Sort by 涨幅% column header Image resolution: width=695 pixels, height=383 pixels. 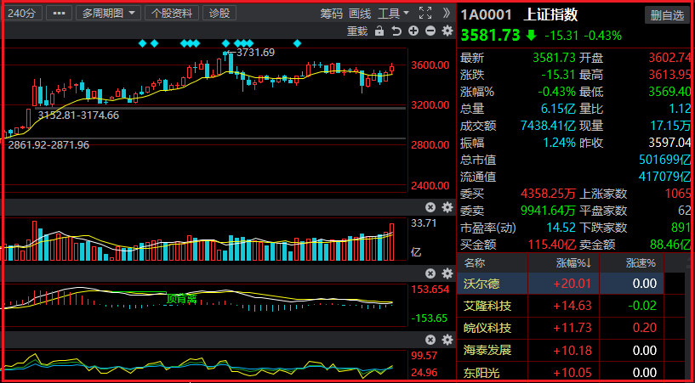(x=576, y=262)
